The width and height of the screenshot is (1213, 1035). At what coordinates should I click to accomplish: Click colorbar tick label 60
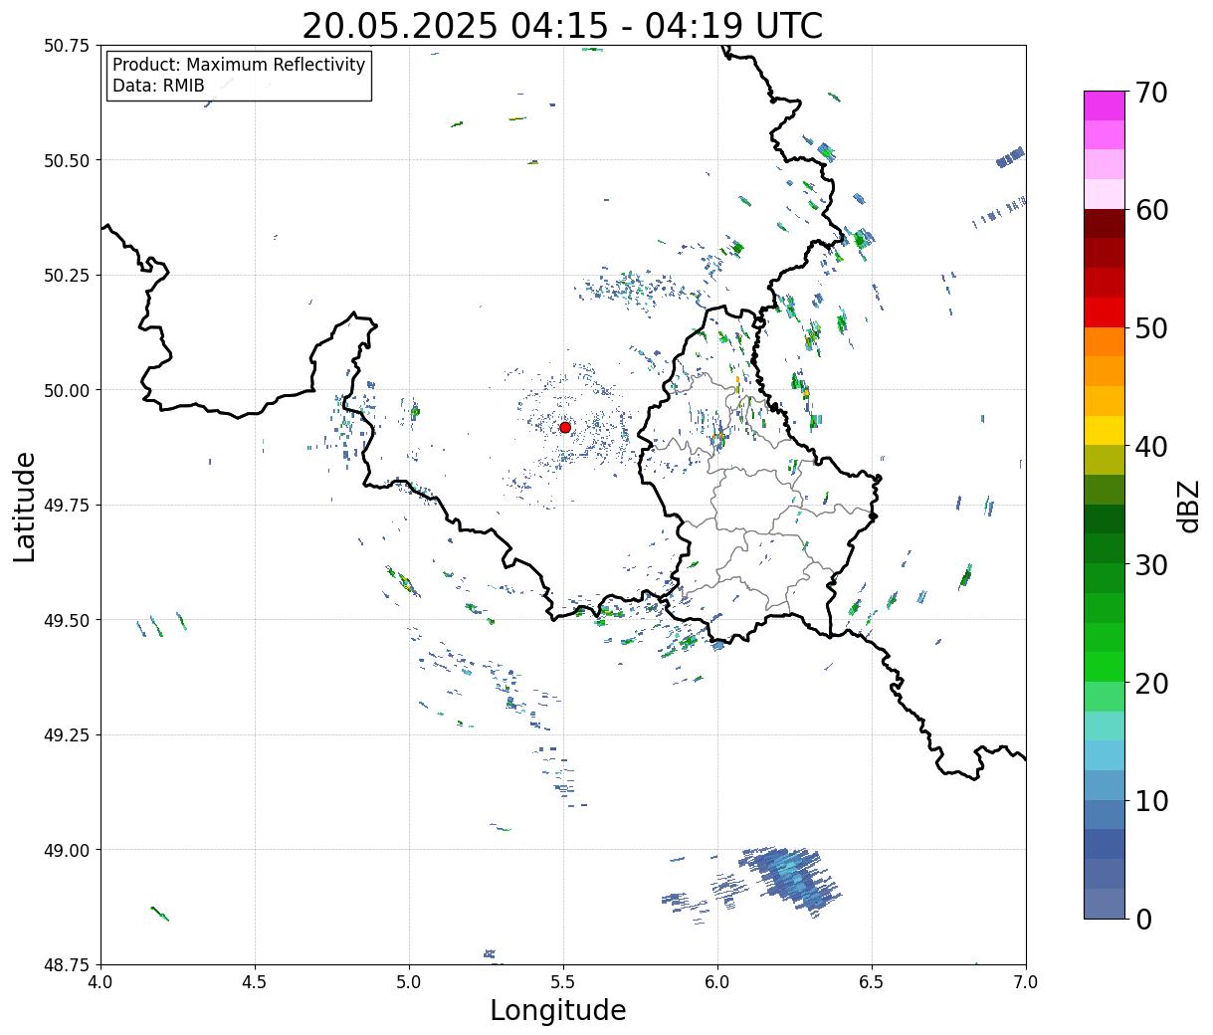tap(1151, 210)
